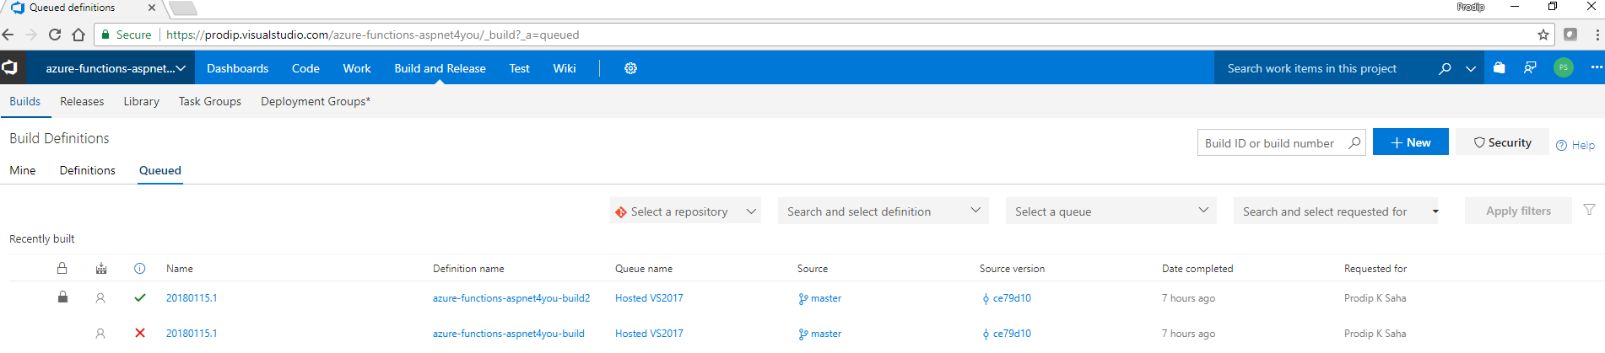
Task: Click the green check status on build2 row
Action: [140, 297]
